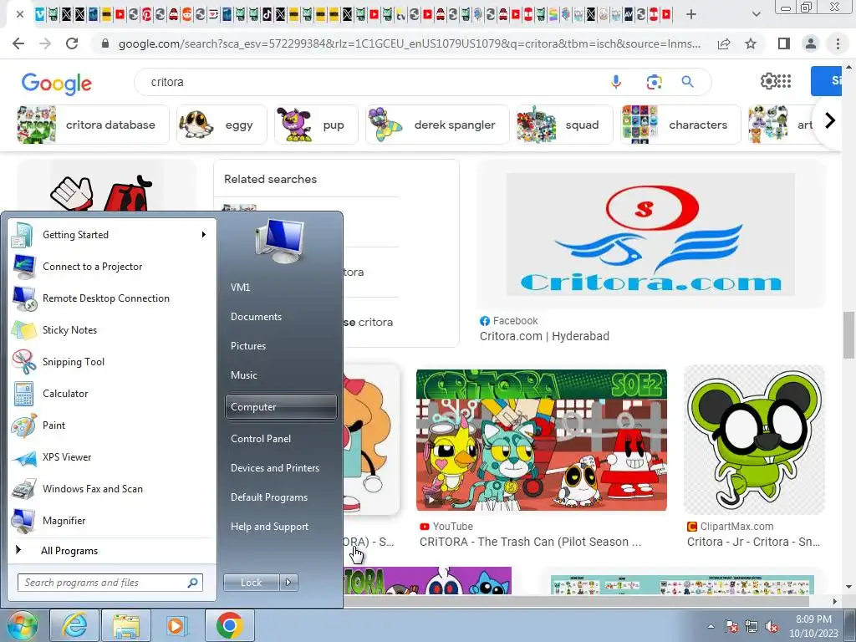Click the Windows Fax and Scan icon
Image resolution: width=856 pixels, height=642 pixels.
[x=23, y=489]
